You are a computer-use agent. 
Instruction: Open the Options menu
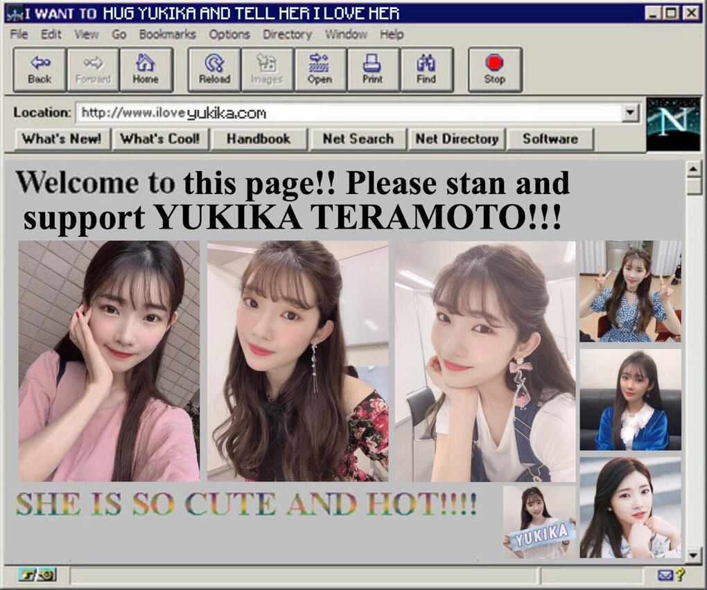[229, 34]
